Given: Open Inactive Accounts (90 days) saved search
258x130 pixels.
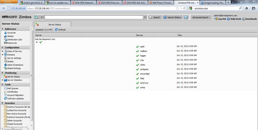Looking at the screenshot, I should pyautogui.click(x=18, y=107).
